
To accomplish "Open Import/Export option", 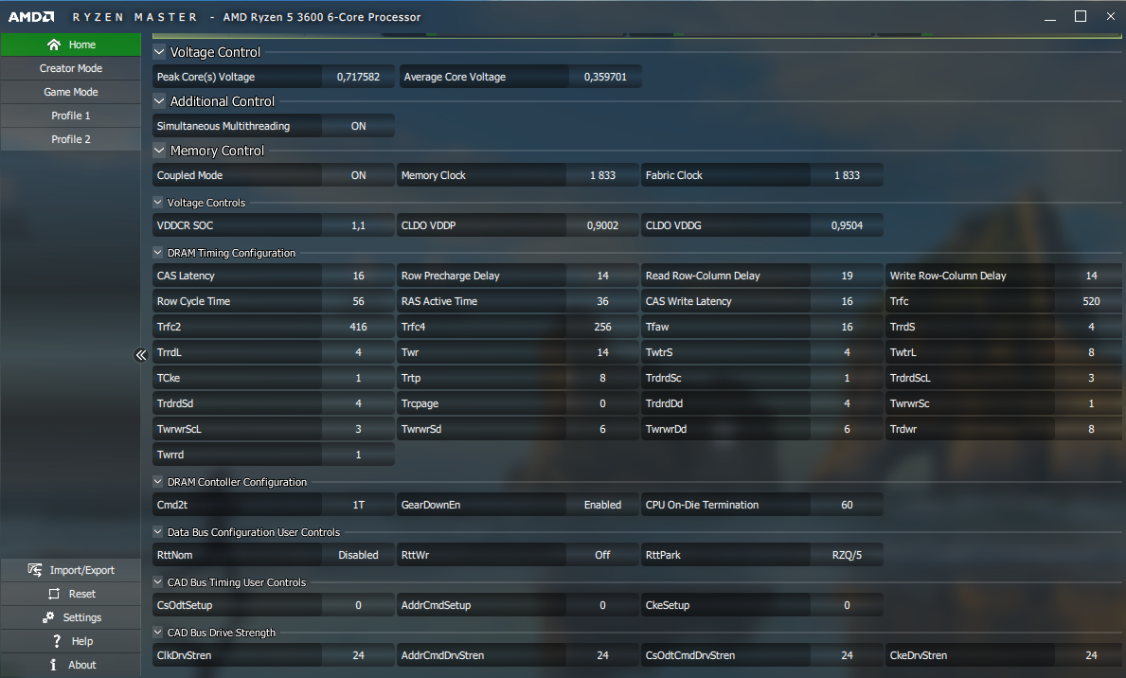I will (x=81, y=569).
